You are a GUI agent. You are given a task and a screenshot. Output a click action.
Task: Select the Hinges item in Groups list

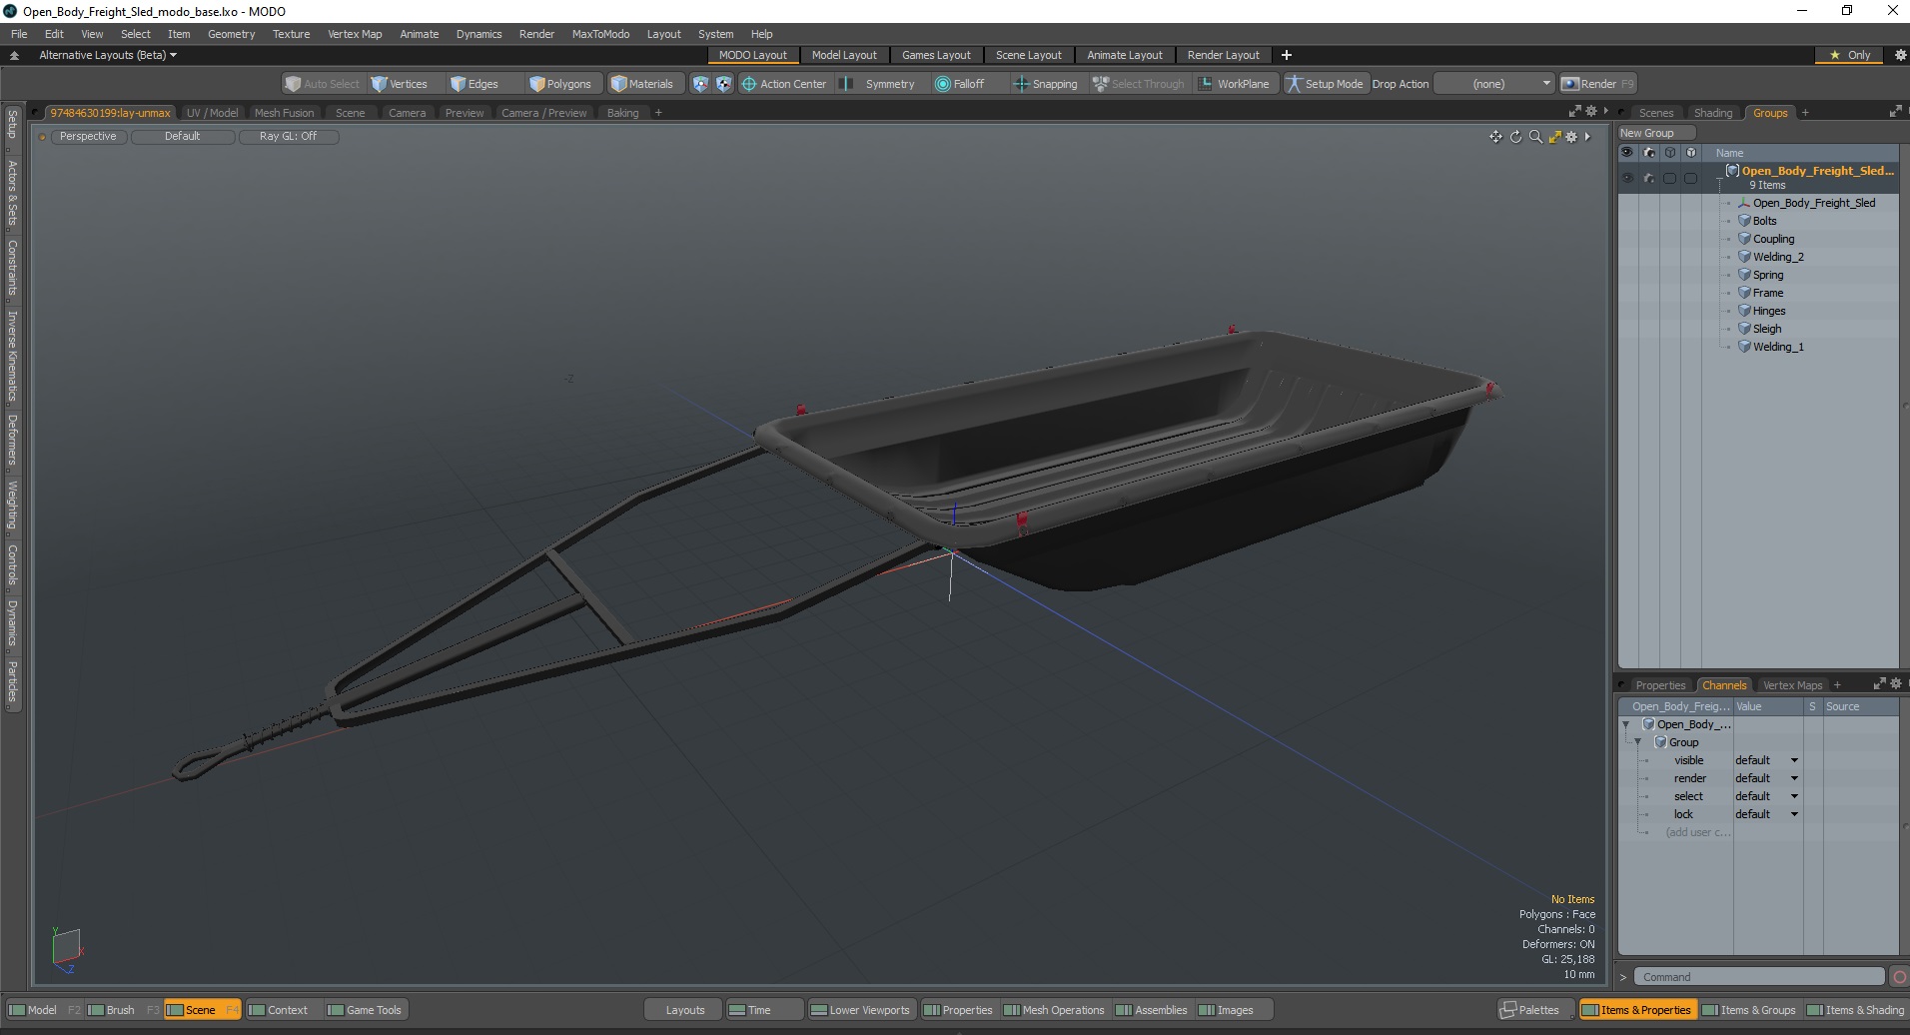coord(1768,311)
